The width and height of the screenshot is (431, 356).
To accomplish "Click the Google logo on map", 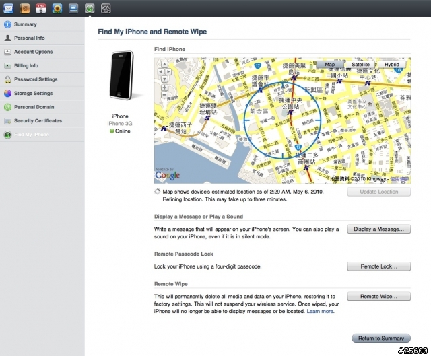I will tap(168, 175).
